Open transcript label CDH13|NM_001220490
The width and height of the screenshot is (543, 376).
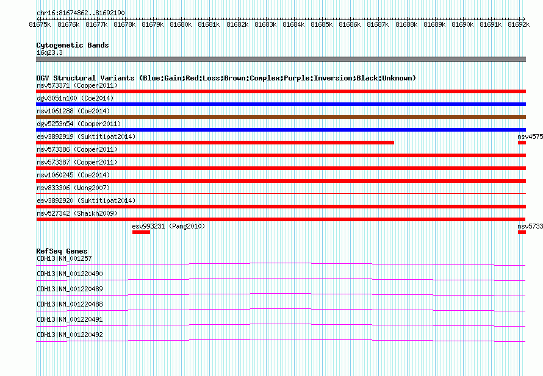(x=70, y=274)
